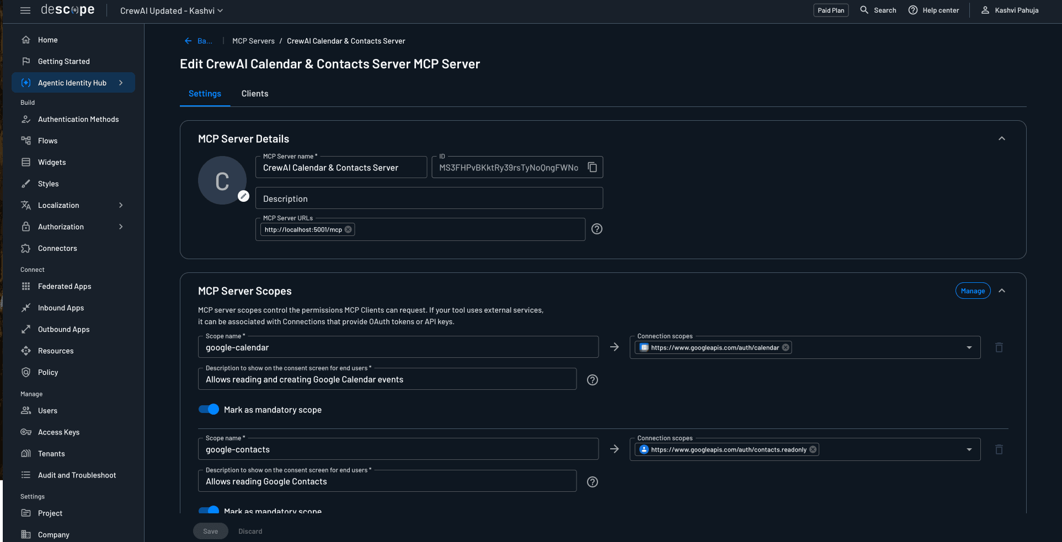Delete the google-calendar scope row
Viewport: 1062px width, 542px height.
pos(999,347)
